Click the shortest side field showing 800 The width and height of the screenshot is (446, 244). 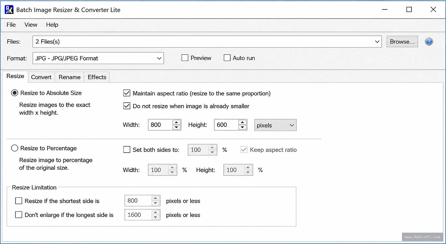(138, 201)
